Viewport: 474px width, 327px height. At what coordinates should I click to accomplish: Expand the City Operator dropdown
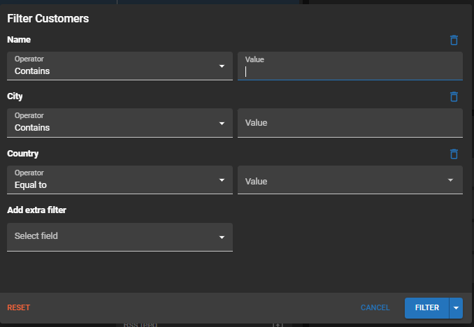pos(120,123)
